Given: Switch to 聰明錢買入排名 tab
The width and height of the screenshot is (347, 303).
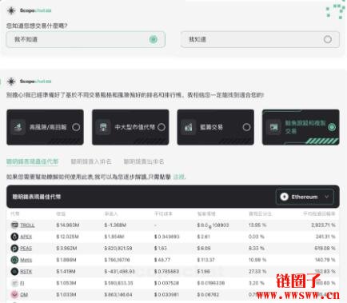Looking at the screenshot, I should click(x=91, y=161).
